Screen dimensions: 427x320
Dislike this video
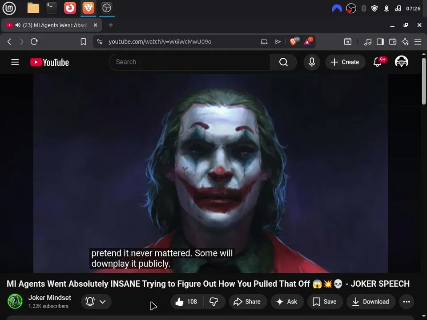(214, 301)
